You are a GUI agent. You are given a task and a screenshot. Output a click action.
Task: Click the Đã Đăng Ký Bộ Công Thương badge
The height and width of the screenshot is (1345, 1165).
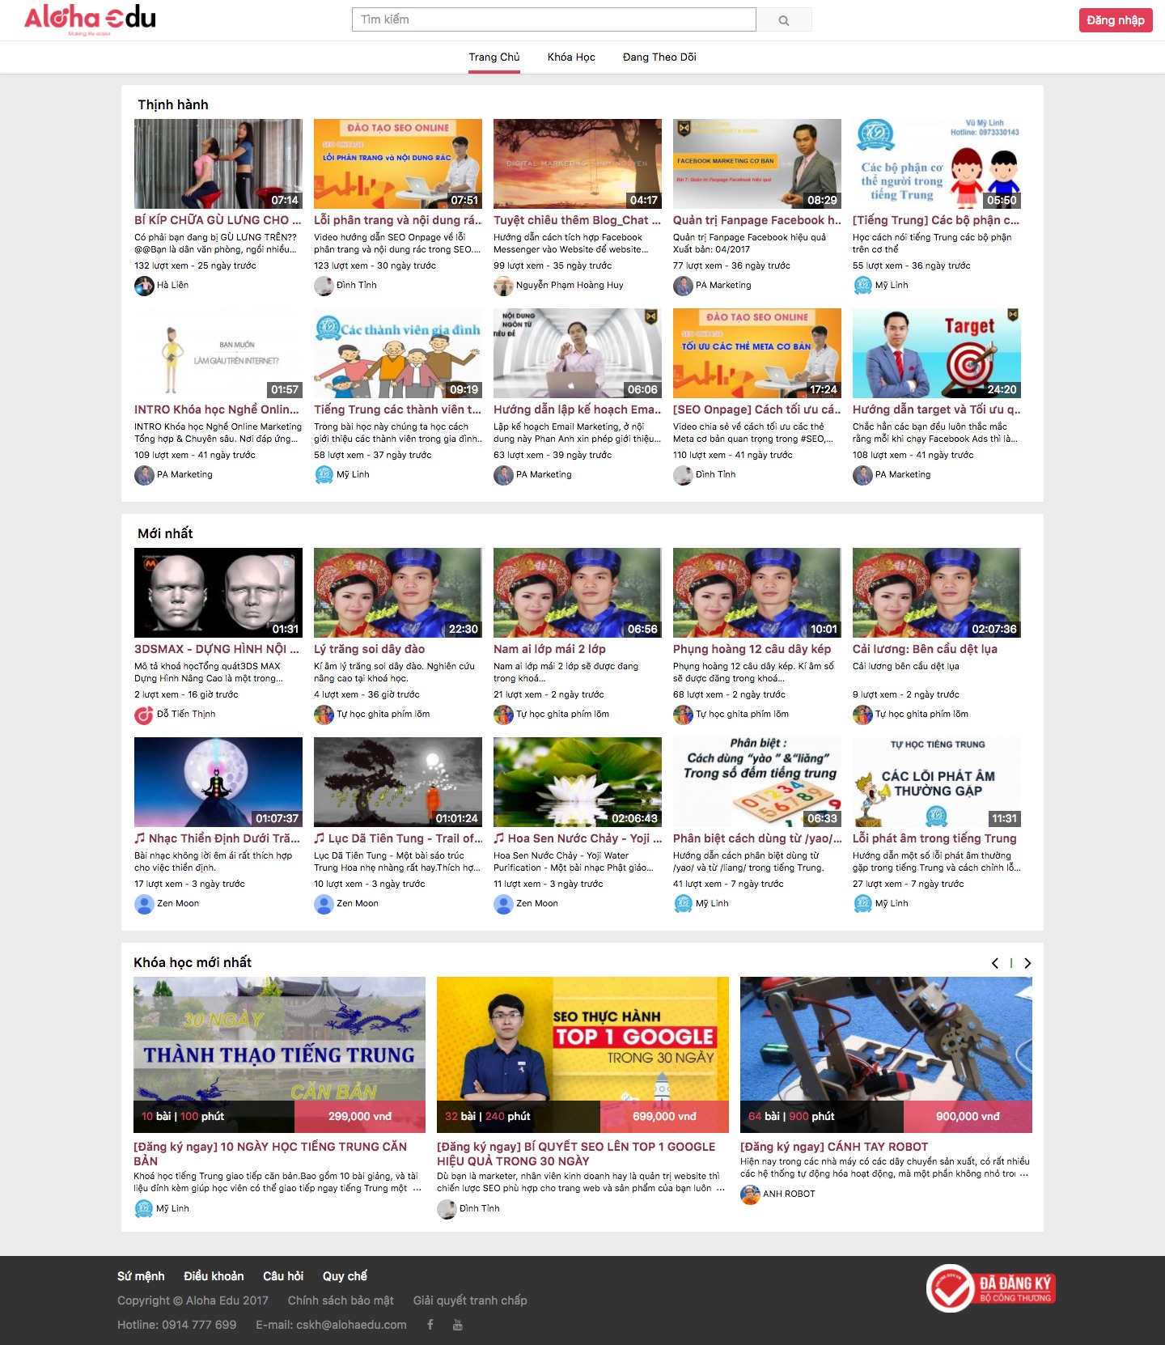(991, 1288)
